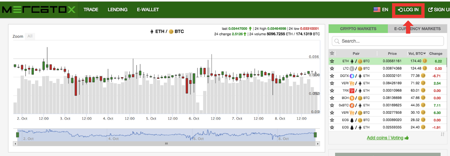
Task: Open the EN language selector
Action: [381, 10]
